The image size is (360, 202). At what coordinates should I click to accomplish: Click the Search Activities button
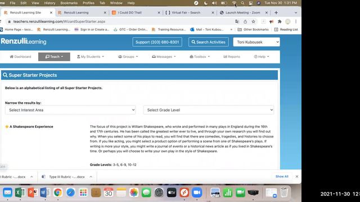tap(209, 42)
